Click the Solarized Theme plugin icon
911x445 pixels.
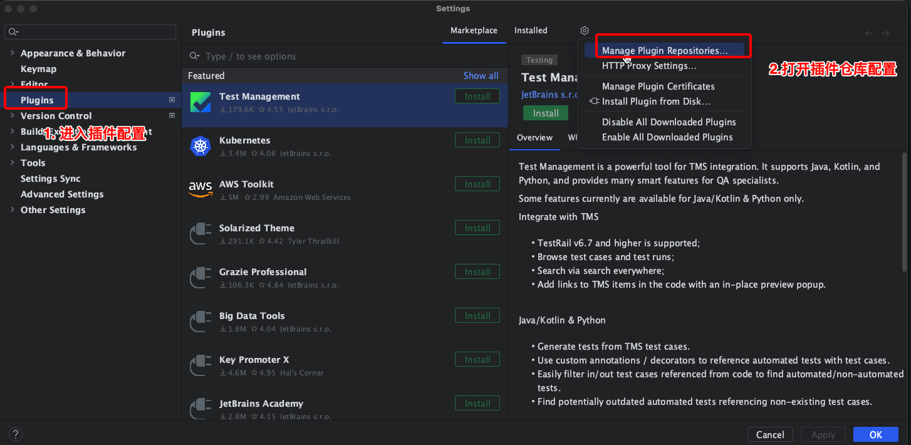pos(200,234)
